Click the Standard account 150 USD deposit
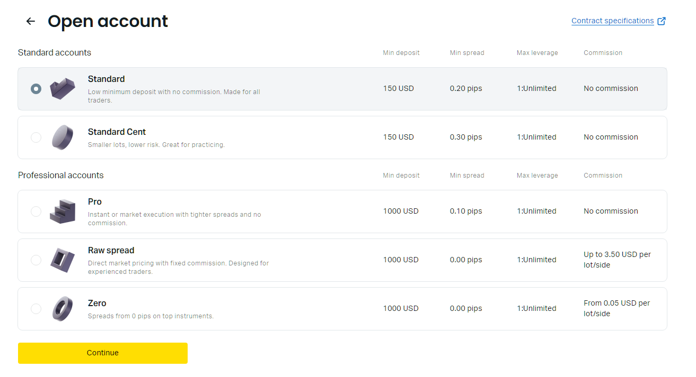The width and height of the screenshot is (696, 377). 398,88
